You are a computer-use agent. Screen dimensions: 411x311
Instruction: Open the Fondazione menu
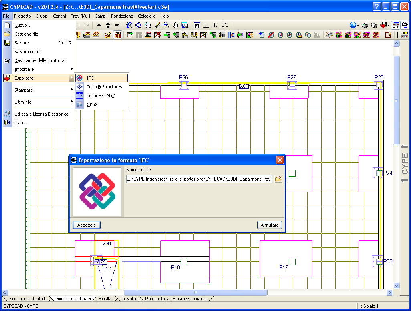coord(122,16)
